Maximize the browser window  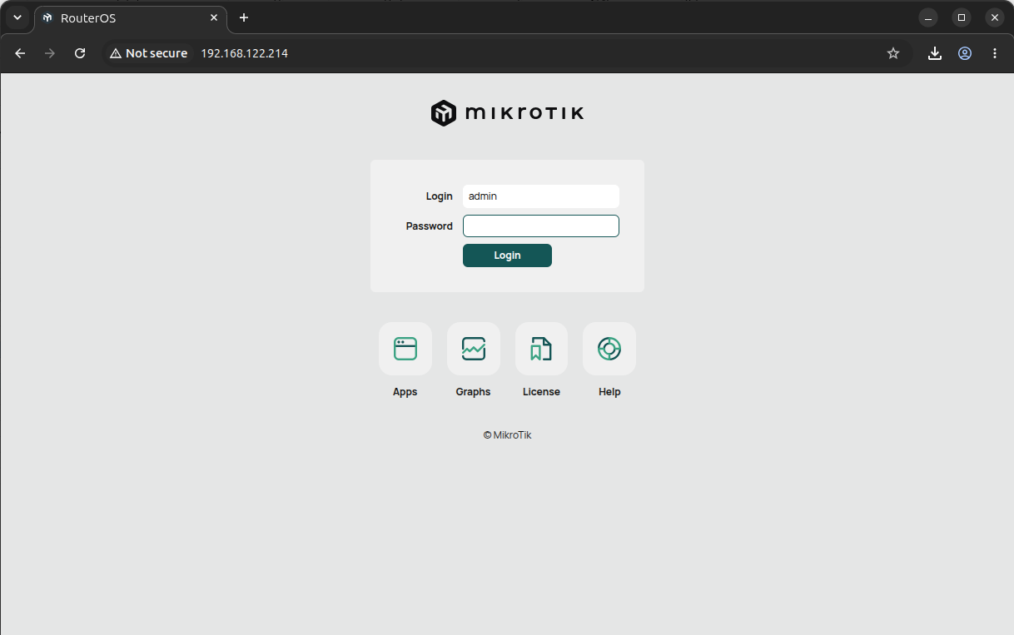962,17
